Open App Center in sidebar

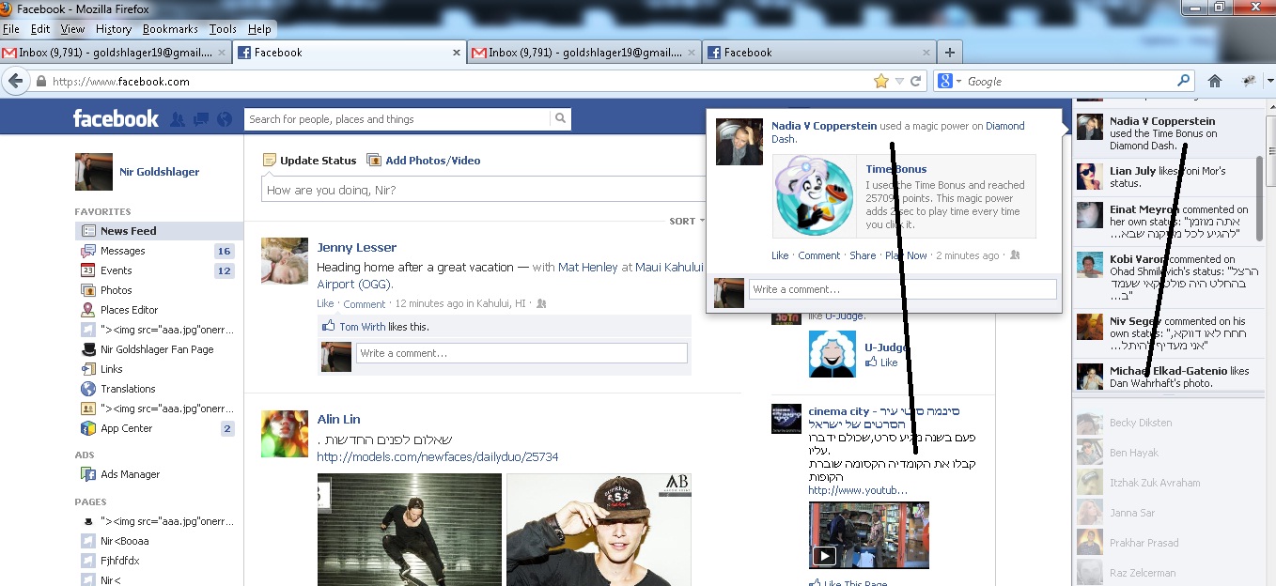(x=127, y=428)
